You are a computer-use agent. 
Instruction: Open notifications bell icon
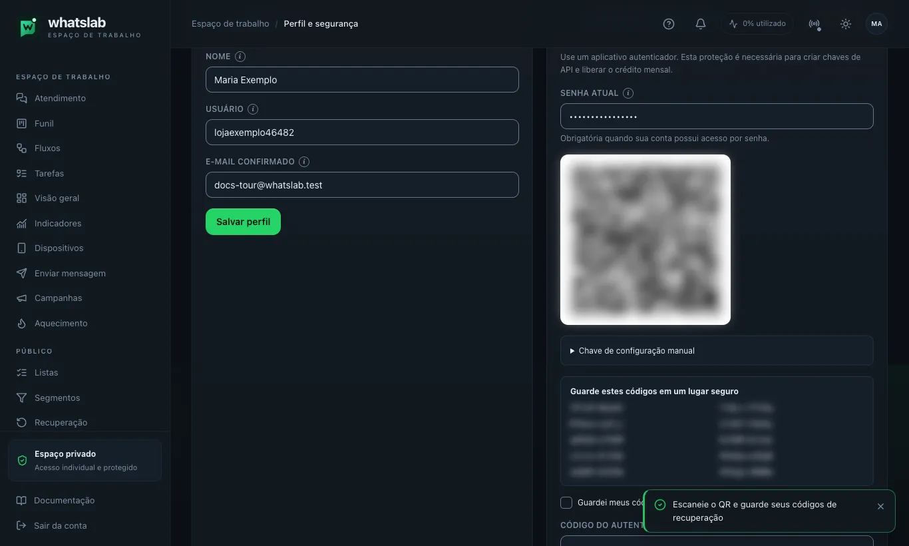point(701,24)
